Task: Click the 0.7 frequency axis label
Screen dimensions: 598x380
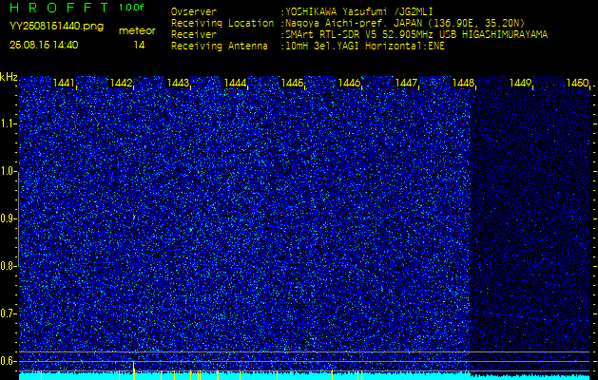Action: click(x=7, y=313)
